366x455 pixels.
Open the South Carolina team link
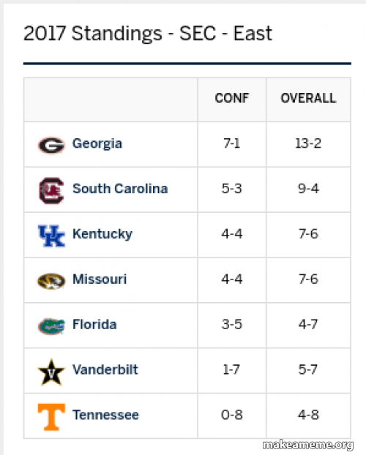120,189
